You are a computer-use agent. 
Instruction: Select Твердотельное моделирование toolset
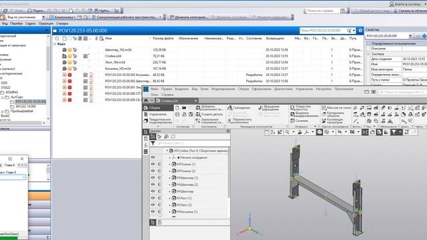point(158,121)
